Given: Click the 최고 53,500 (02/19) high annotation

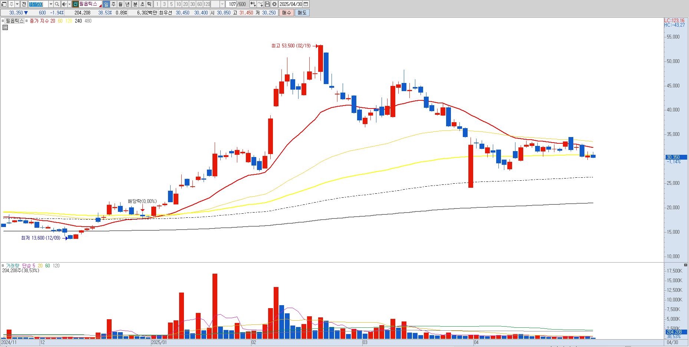Looking at the screenshot, I should coord(291,46).
